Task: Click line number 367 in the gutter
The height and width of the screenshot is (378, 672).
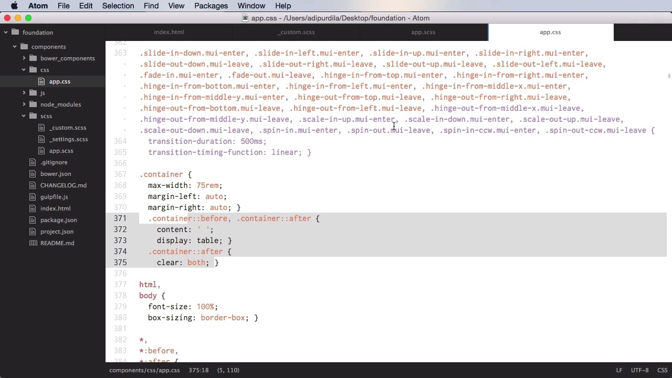Action: (x=120, y=174)
